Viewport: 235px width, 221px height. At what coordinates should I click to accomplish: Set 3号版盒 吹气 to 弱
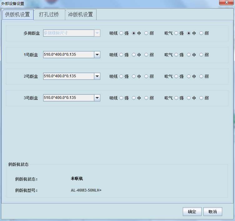pos(201,98)
